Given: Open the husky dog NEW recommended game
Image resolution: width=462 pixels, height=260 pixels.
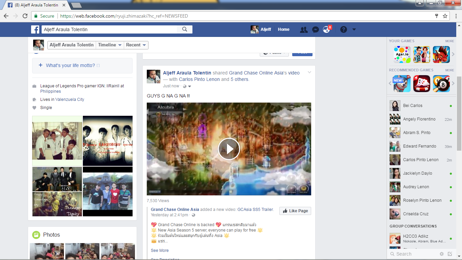Looking at the screenshot, I should pyautogui.click(x=402, y=84).
